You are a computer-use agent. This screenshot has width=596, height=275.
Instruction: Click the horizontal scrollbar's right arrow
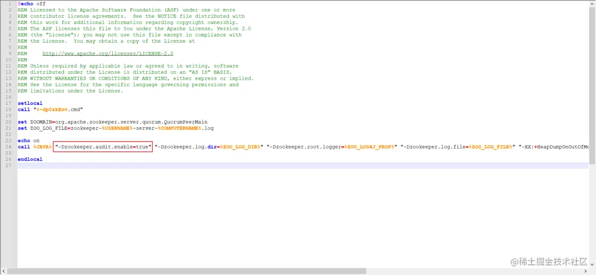coord(586,271)
